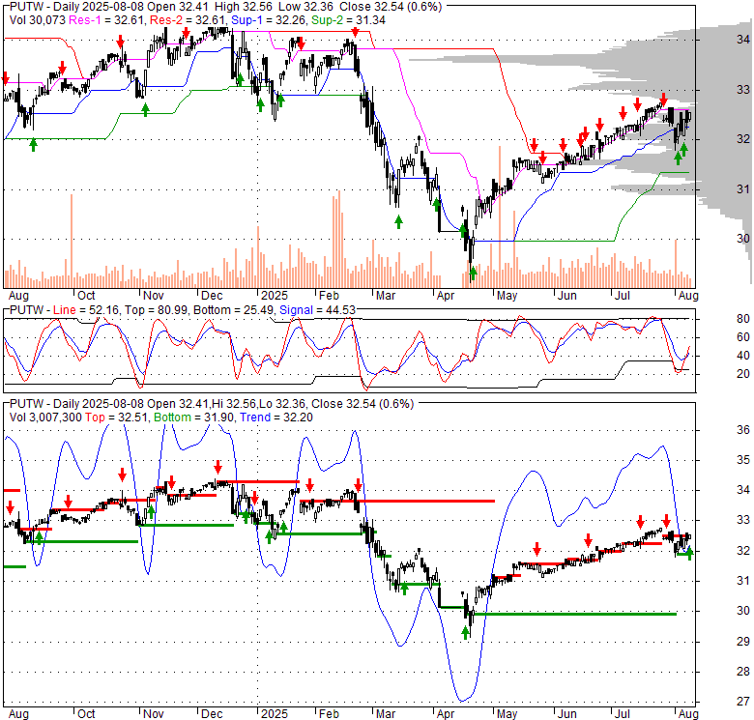Select Line = 52.16 in the oscillator legend
754x720 pixels.
[87, 310]
